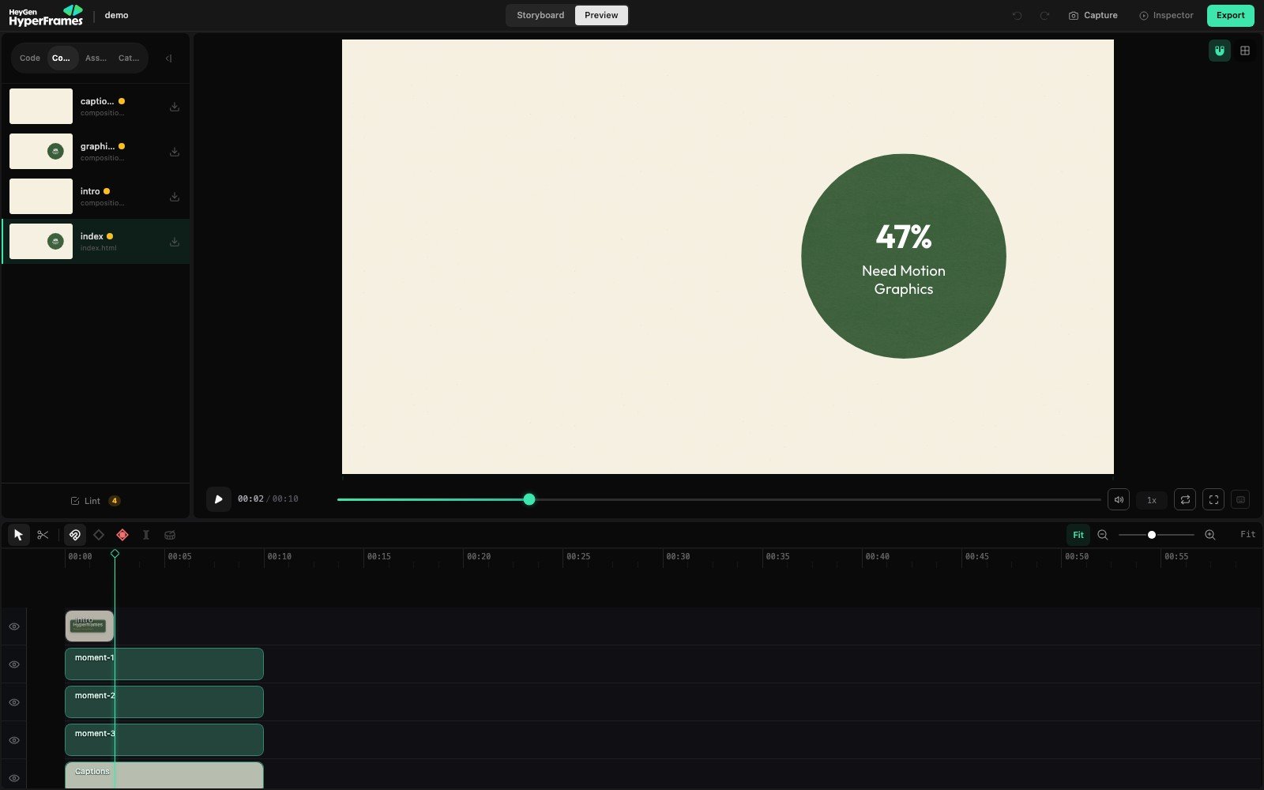Select the moment-2 clip

[164, 702]
